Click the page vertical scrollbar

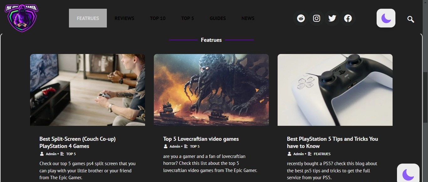(425, 91)
